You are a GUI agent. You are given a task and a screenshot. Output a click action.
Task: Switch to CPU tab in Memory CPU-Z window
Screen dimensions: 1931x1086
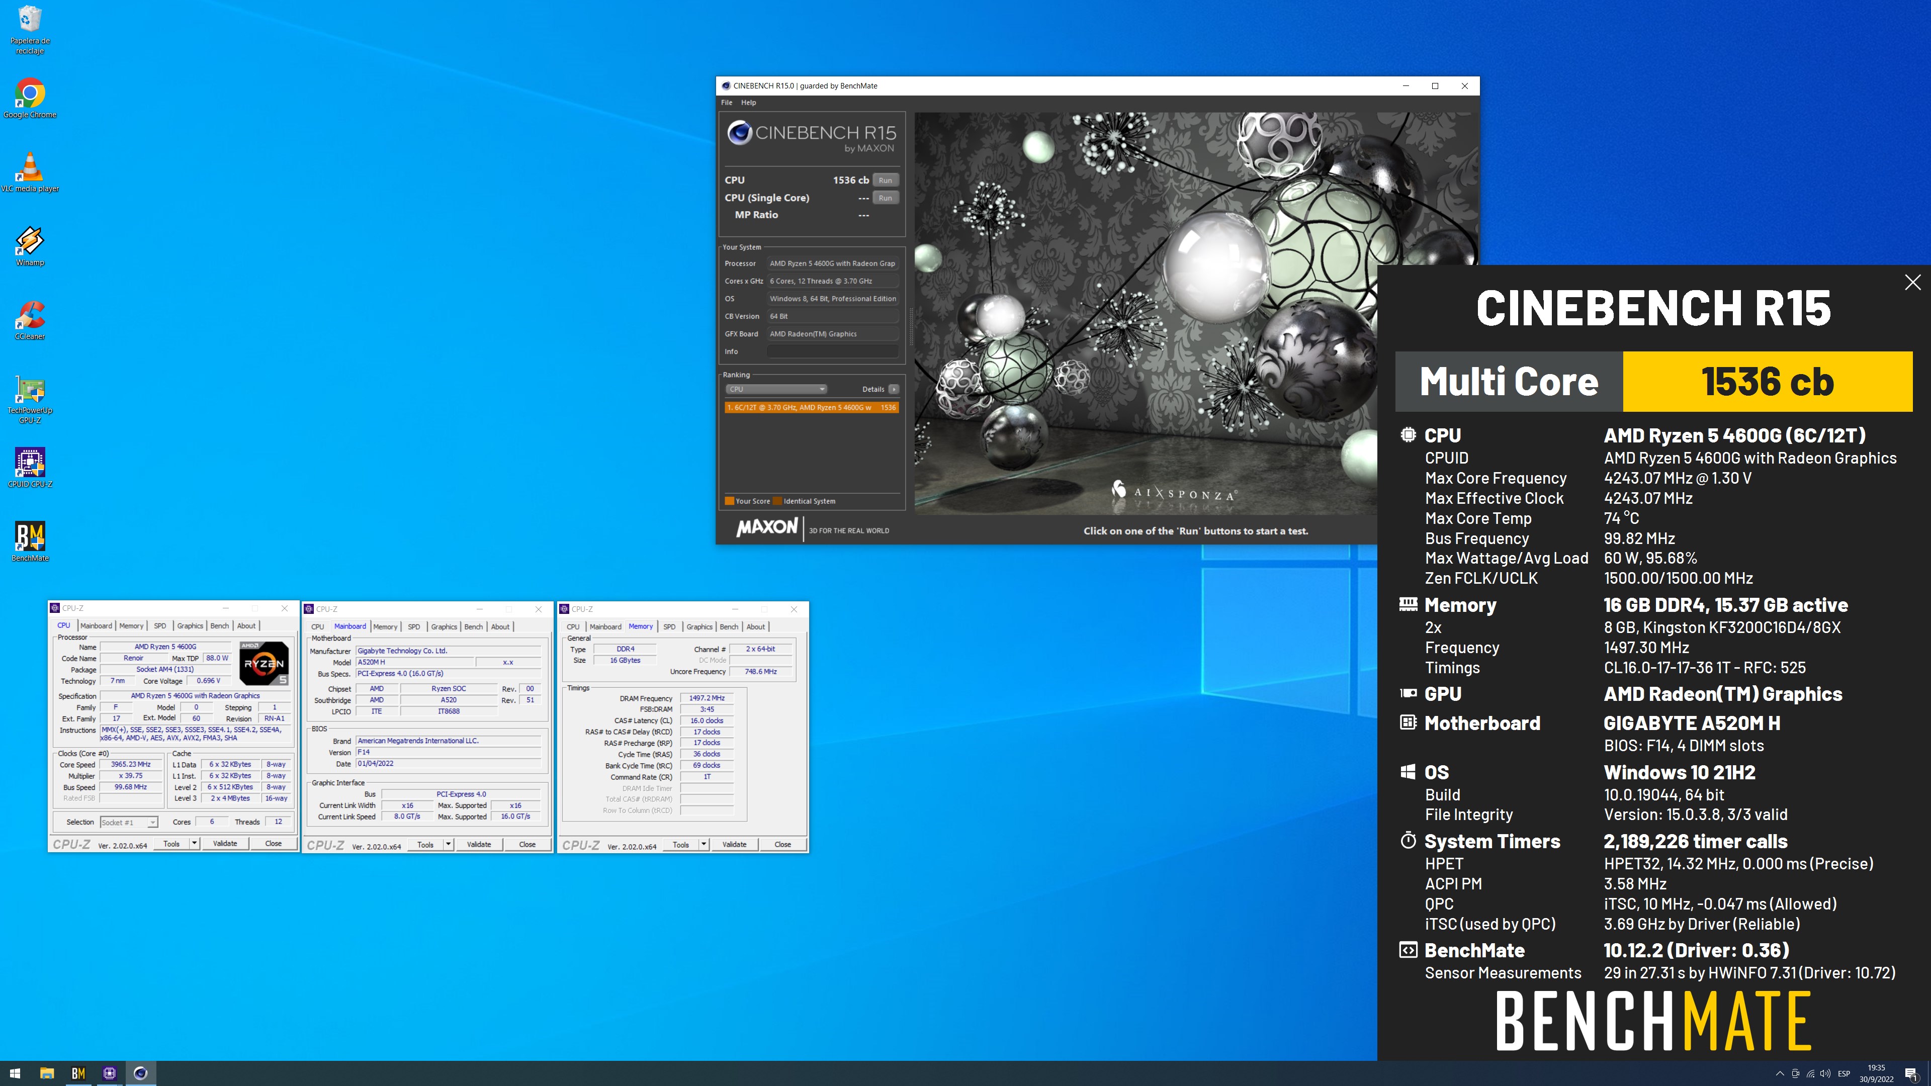coord(573,626)
